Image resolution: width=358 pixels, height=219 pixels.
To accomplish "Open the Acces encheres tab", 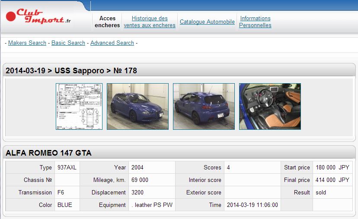I will pyautogui.click(x=107, y=22).
